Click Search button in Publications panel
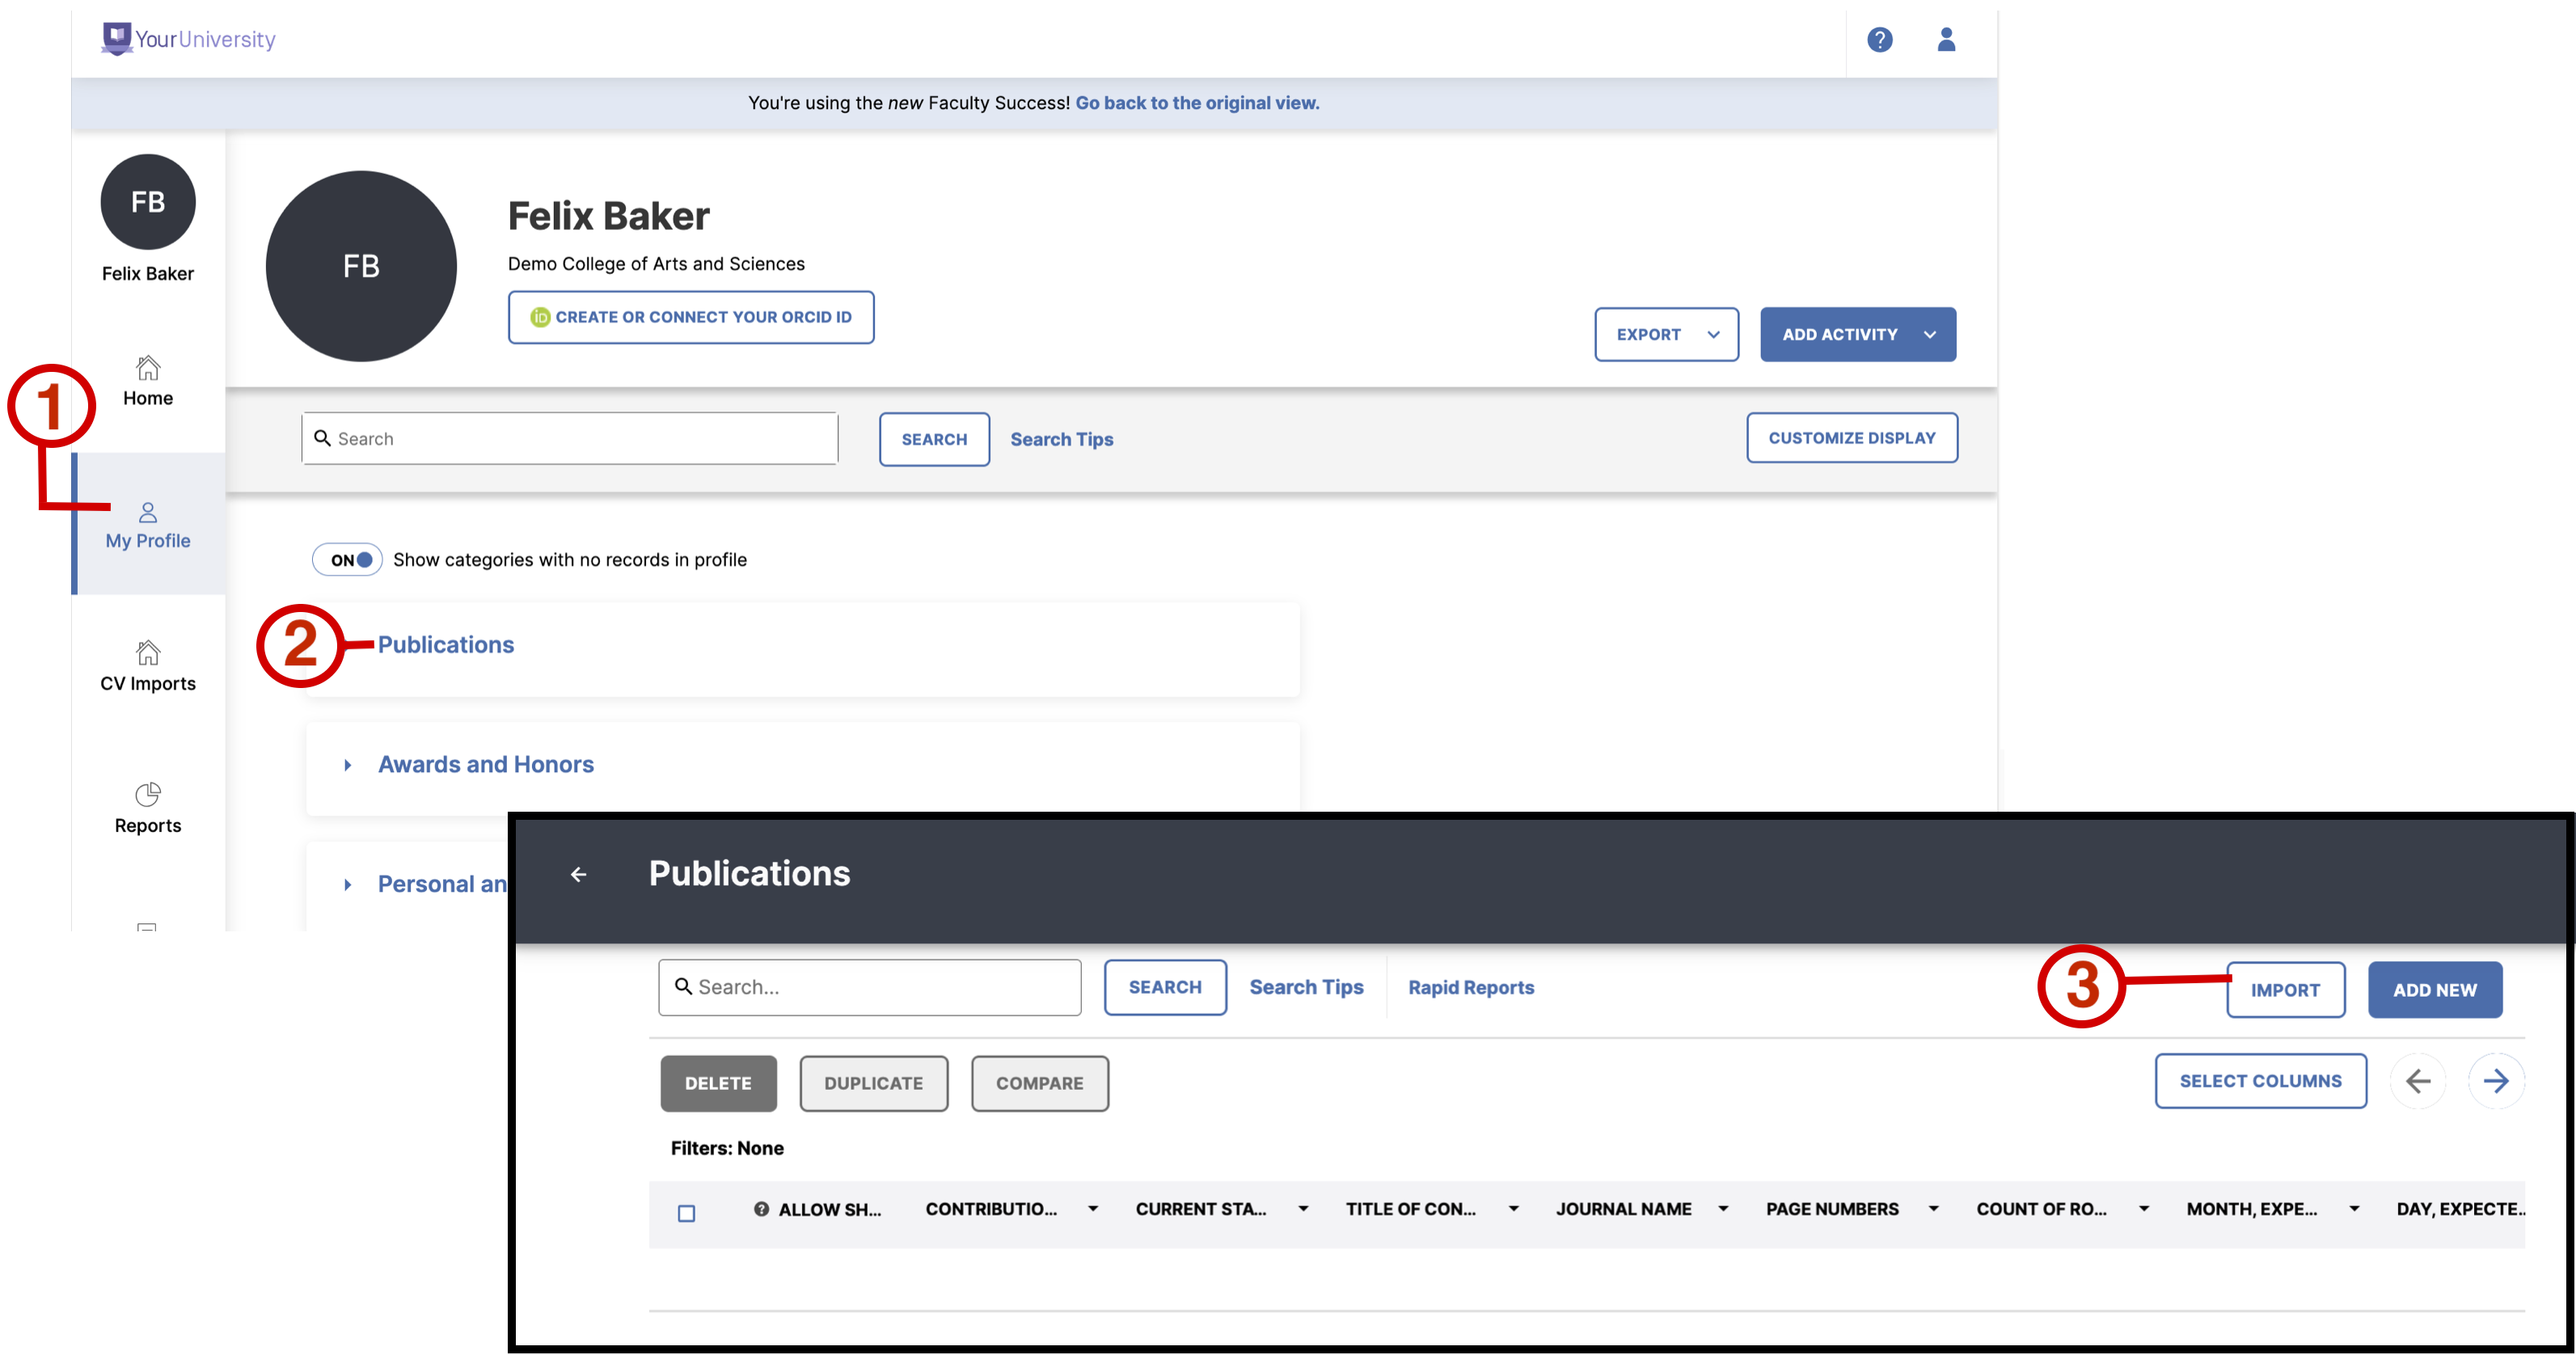The width and height of the screenshot is (2576, 1355). 1165,988
